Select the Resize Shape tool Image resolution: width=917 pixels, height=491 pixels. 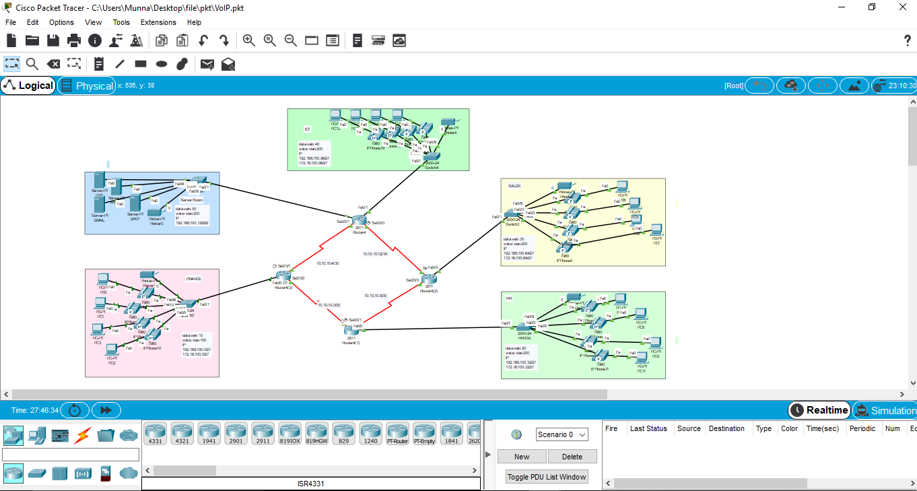pyautogui.click(x=74, y=64)
